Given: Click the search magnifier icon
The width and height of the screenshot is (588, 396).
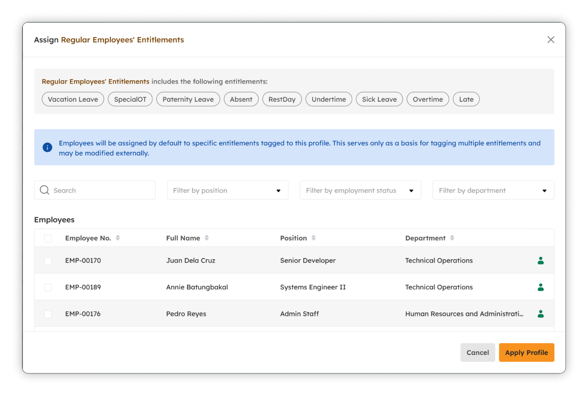Looking at the screenshot, I should (45, 190).
